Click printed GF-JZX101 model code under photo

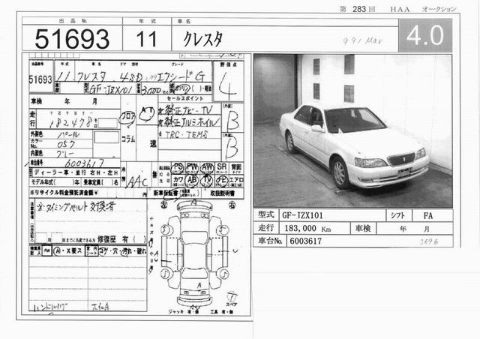pos(302,215)
